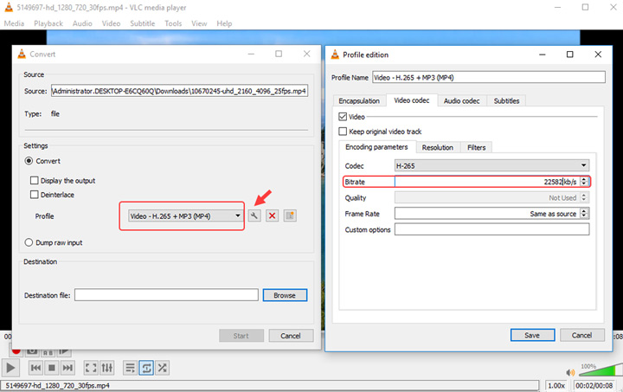Select the Dump raw input radio button
Viewport: 623px width, 392px height.
coord(29,242)
